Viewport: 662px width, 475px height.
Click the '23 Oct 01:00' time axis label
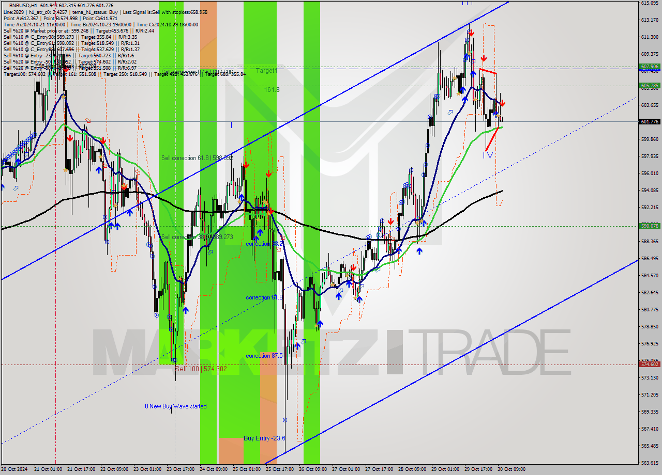[147, 470]
